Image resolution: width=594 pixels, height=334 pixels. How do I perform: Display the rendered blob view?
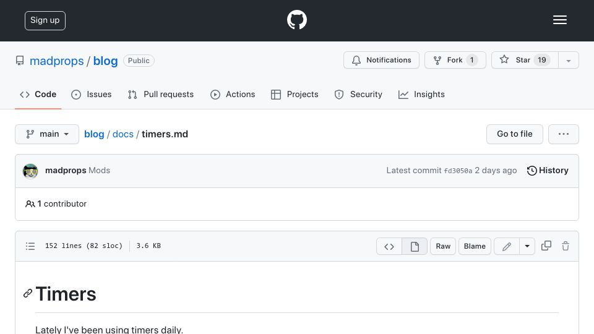pos(415,247)
